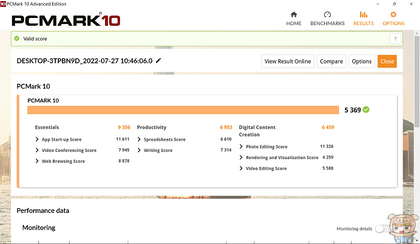Open the Benchmarks gauge icon
420x244 pixels.
coord(327,14)
